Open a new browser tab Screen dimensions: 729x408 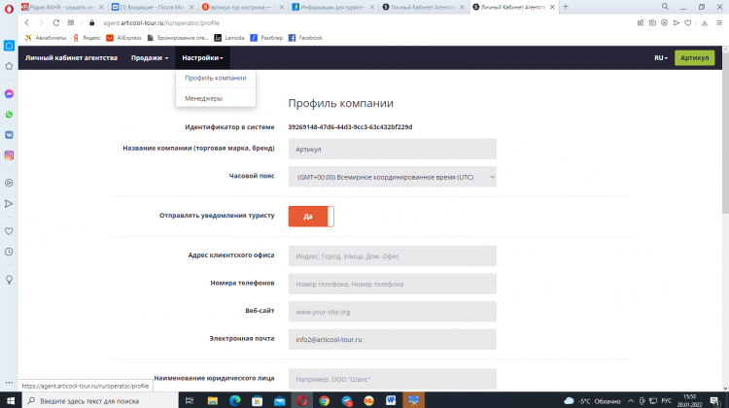(x=566, y=7)
